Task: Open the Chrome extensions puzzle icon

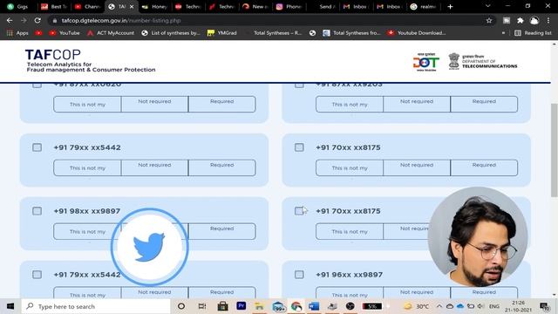Action: tap(521, 21)
